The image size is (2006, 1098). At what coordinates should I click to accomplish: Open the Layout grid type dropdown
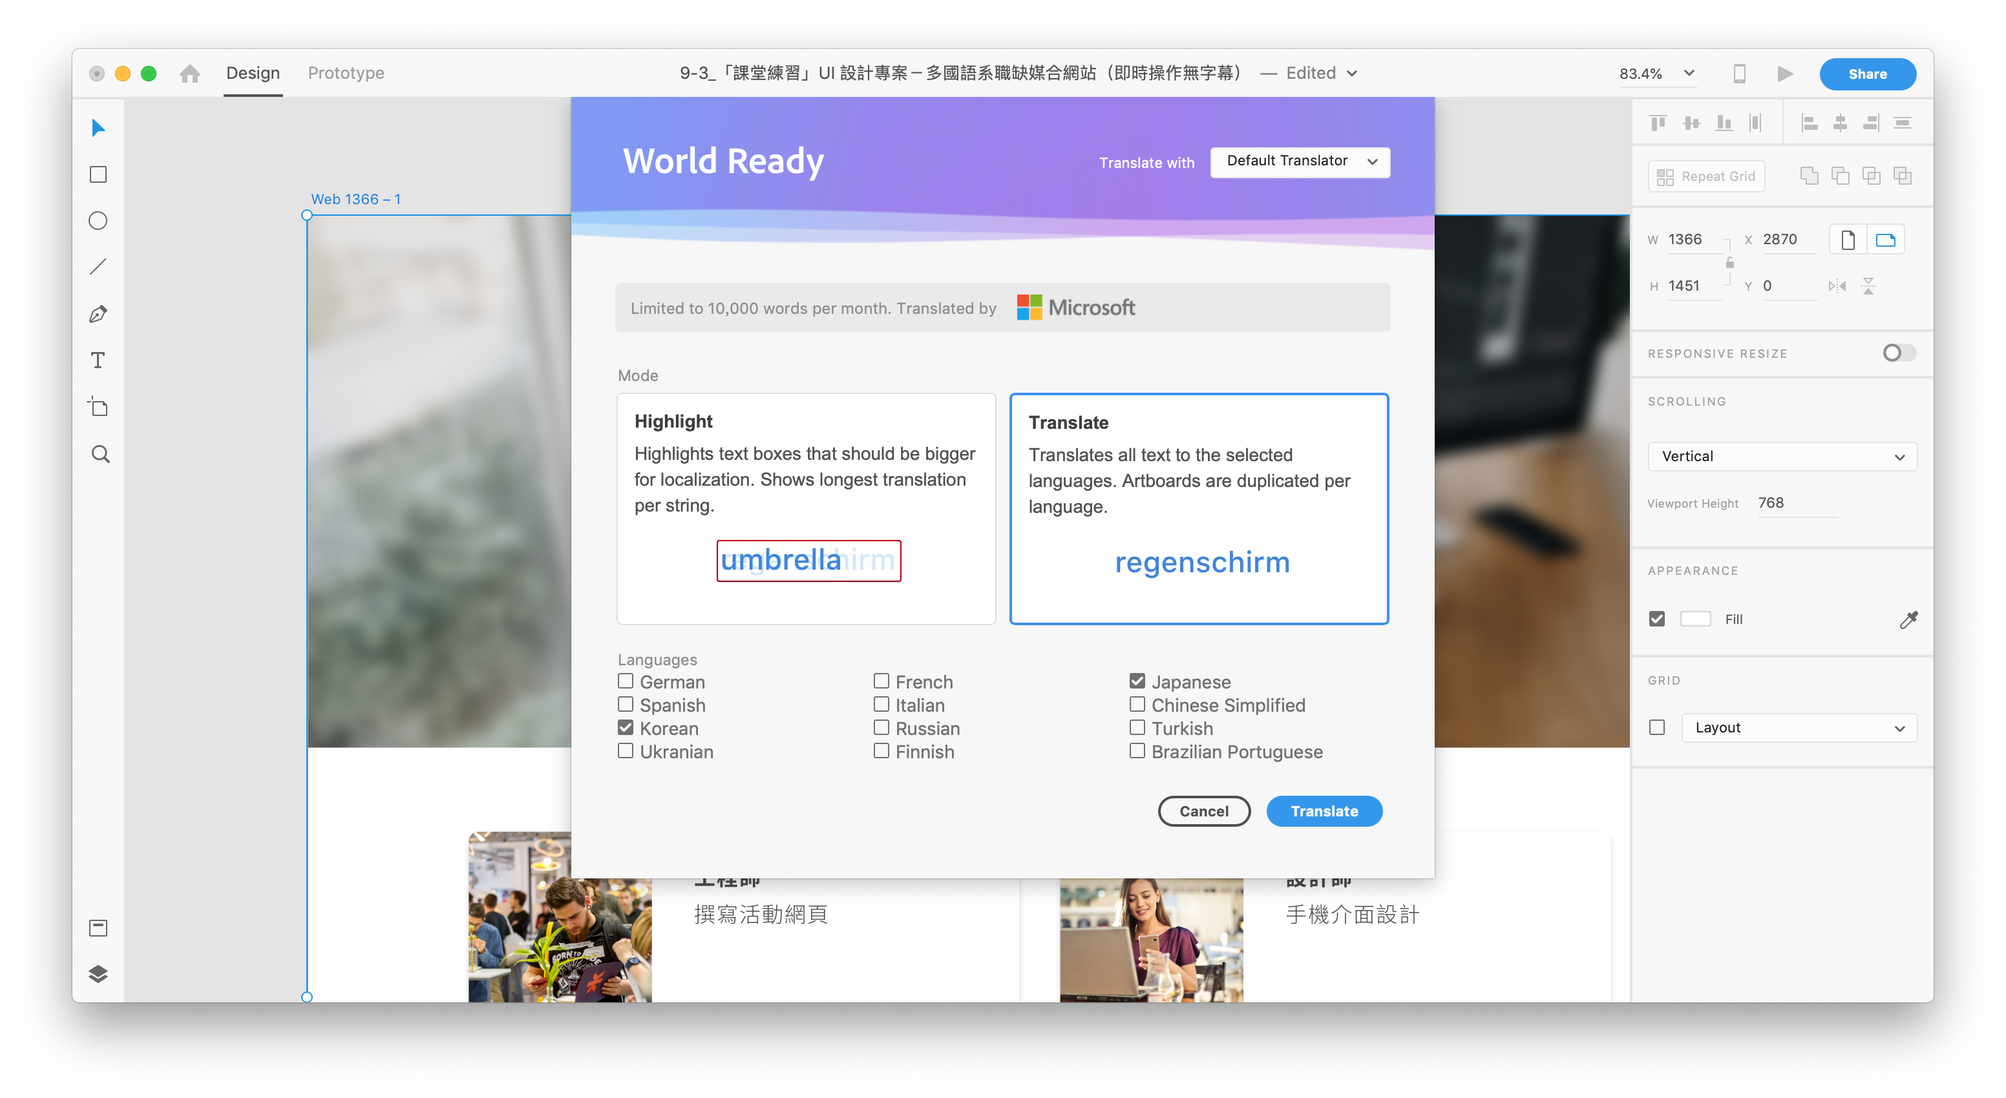click(1799, 728)
